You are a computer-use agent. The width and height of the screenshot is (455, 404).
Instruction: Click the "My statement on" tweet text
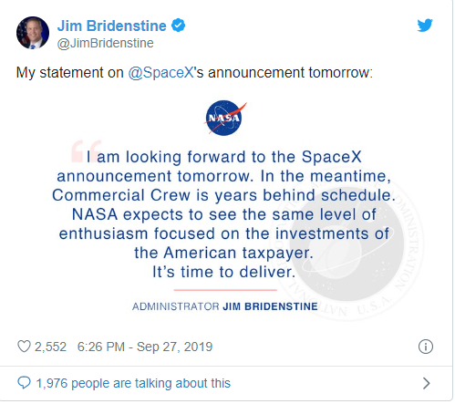[70, 73]
